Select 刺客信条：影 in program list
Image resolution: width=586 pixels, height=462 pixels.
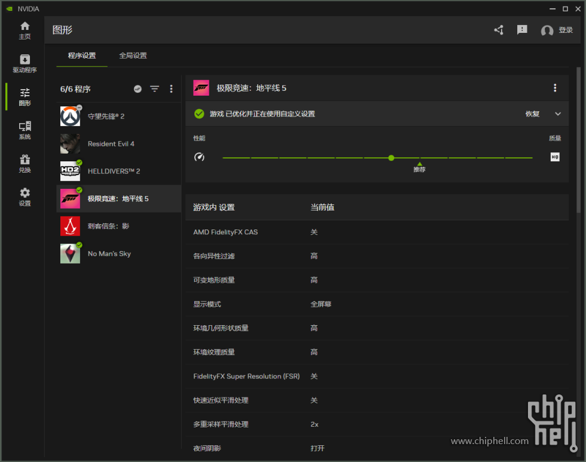coord(119,226)
